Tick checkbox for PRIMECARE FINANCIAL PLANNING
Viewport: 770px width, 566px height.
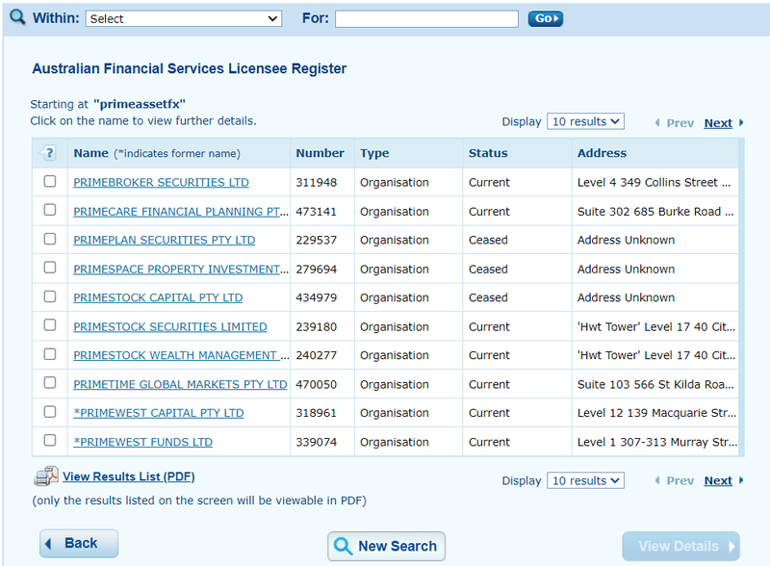click(x=50, y=210)
